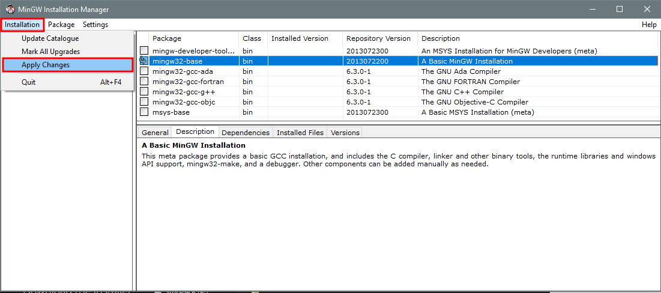The image size is (661, 293).
Task: Click 'A Basic MSYS Installation (meta)' description
Action: point(478,112)
